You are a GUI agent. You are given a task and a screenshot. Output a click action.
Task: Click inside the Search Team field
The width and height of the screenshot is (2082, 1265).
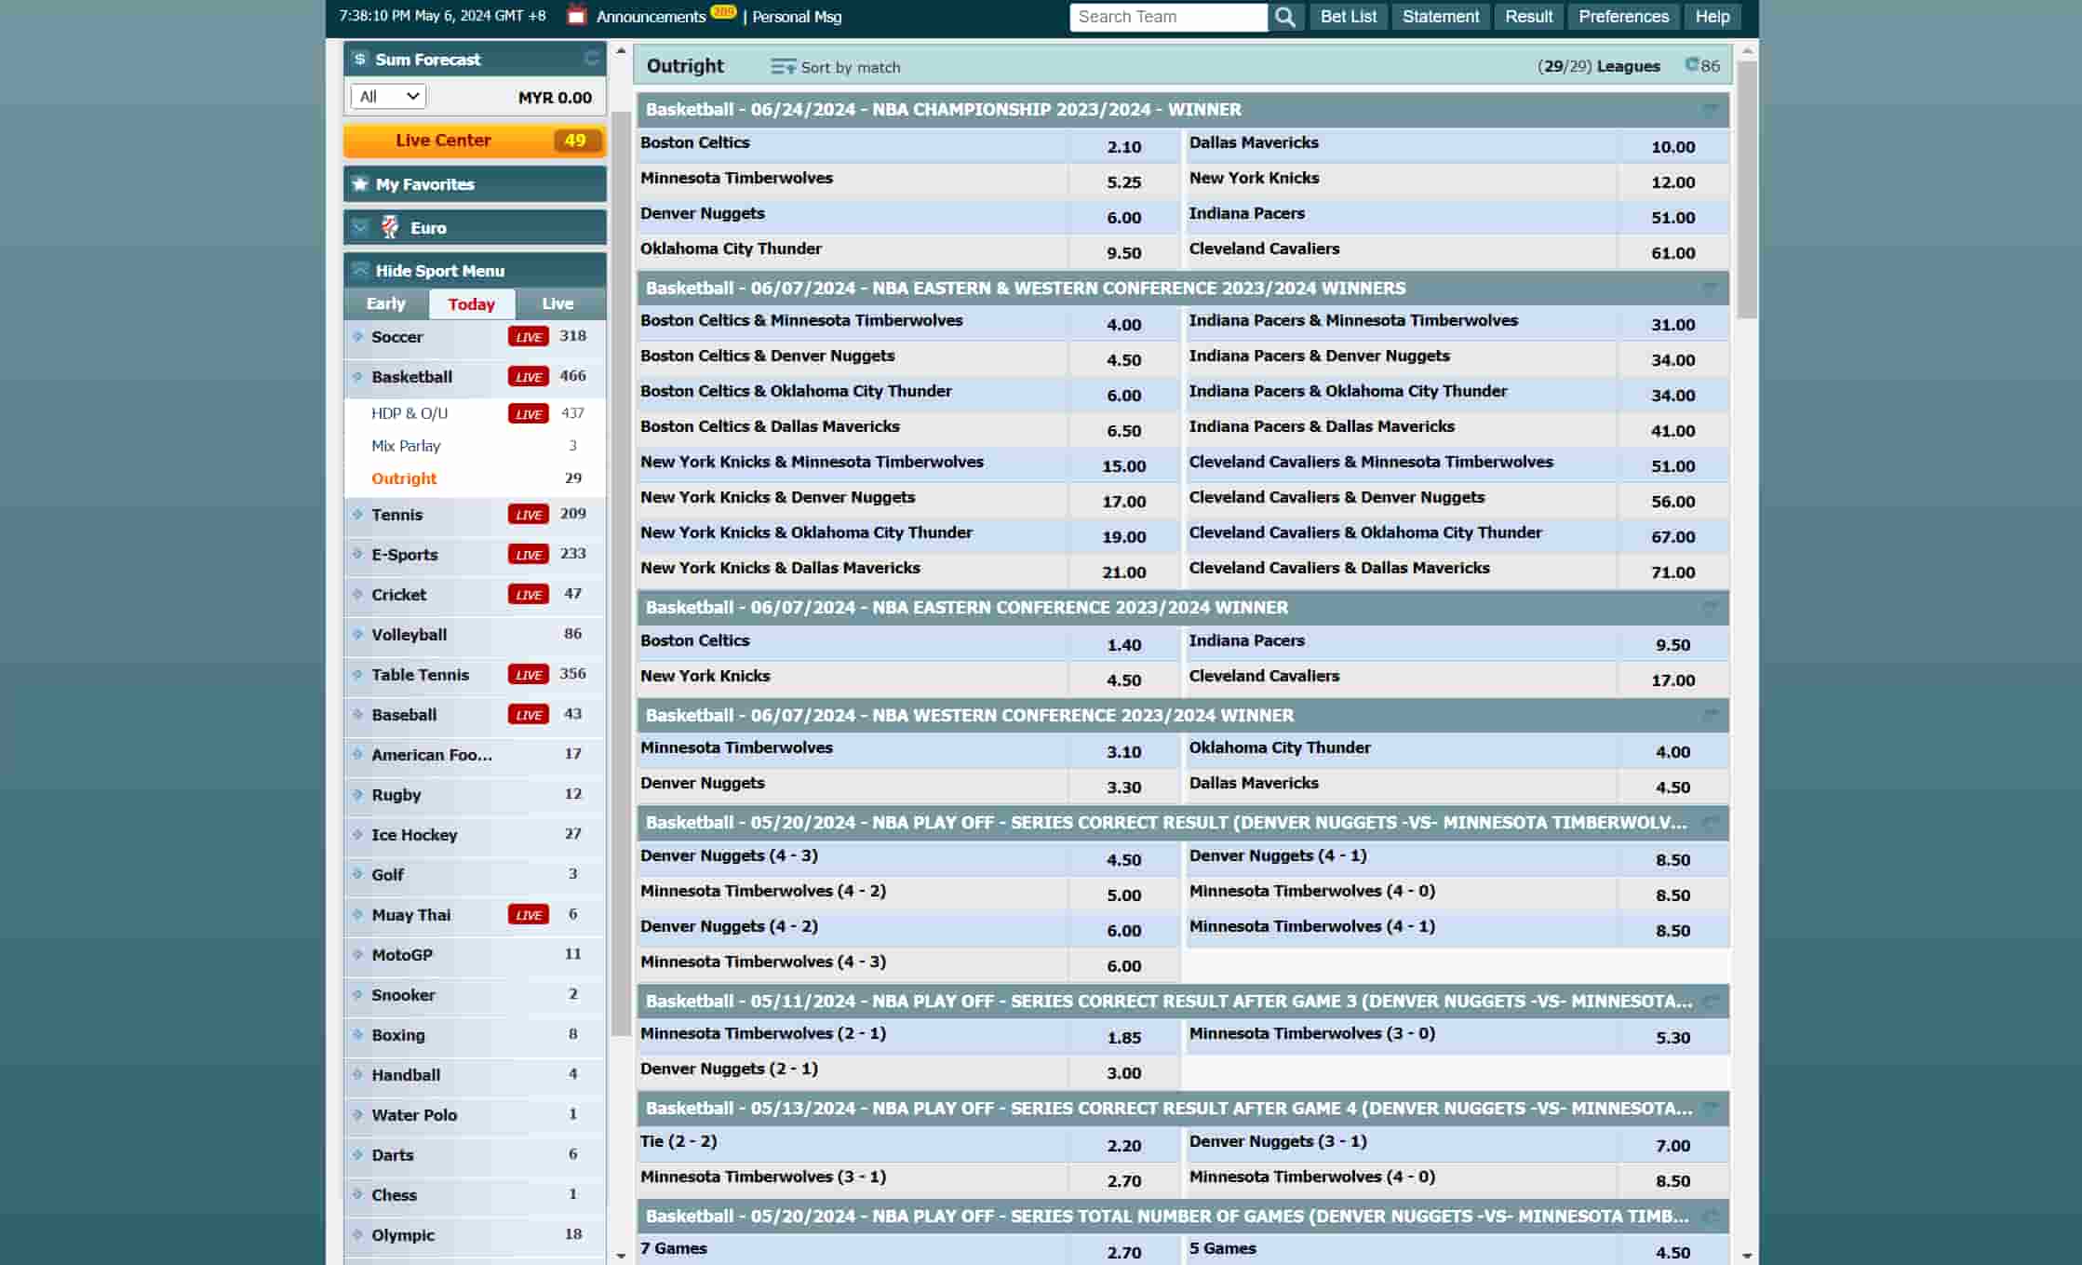click(1168, 17)
